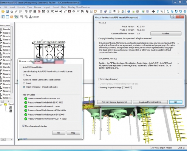
Task: Click the rotate about Z axis icon
Action: click(185, 11)
